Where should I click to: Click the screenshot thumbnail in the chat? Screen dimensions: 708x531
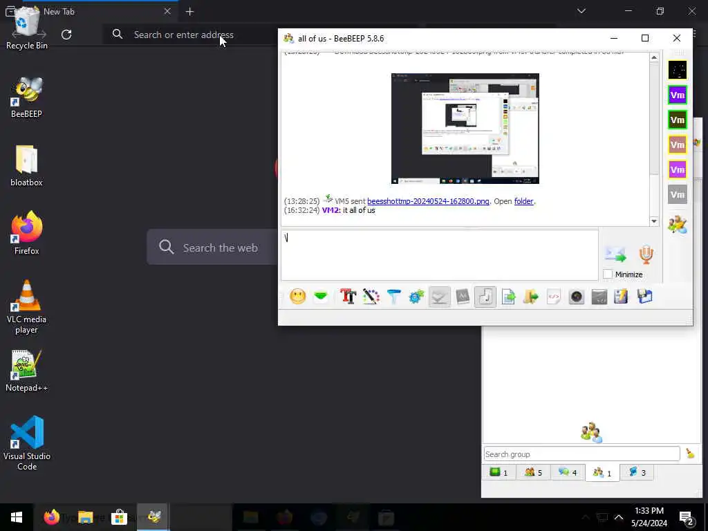(x=465, y=129)
